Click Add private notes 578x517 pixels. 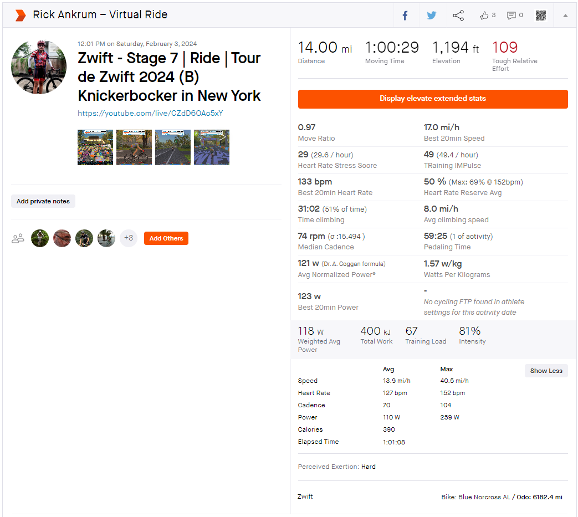point(43,201)
